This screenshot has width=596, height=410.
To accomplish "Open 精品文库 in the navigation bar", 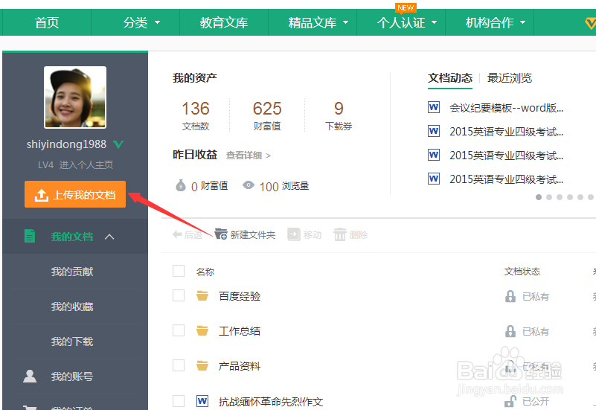I will [x=313, y=22].
